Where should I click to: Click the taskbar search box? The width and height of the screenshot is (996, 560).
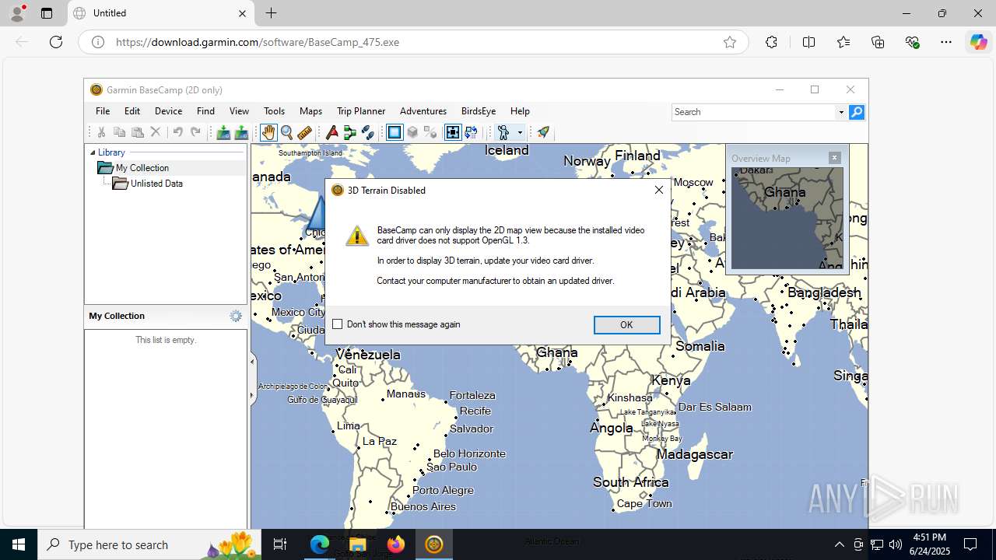pyautogui.click(x=149, y=544)
